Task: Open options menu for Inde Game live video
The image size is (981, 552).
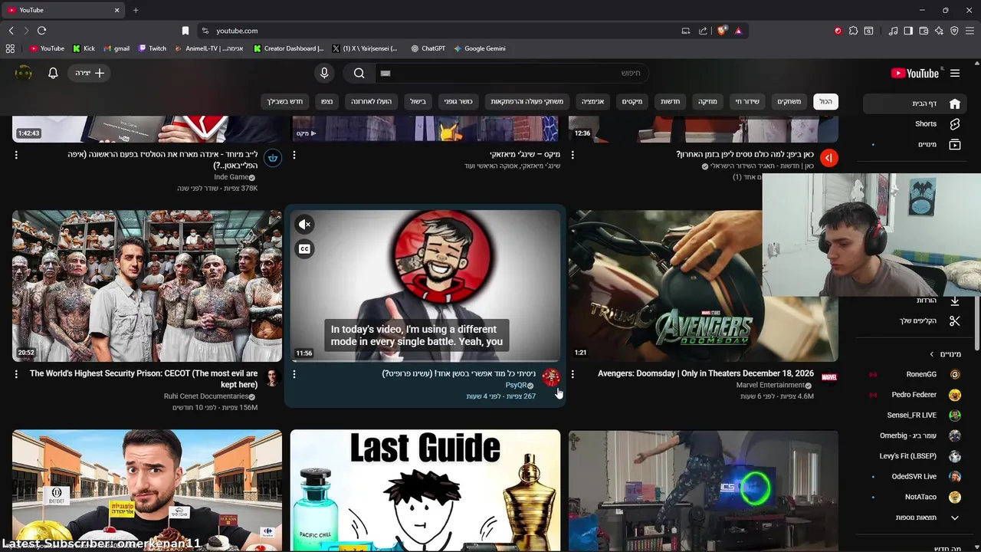Action: click(16, 155)
